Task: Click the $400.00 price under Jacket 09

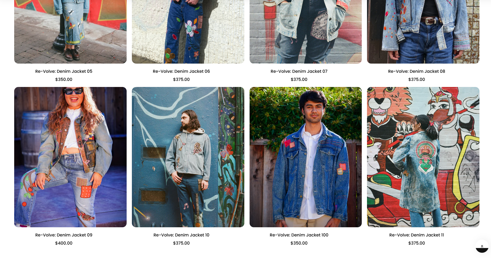Action: pos(64,243)
